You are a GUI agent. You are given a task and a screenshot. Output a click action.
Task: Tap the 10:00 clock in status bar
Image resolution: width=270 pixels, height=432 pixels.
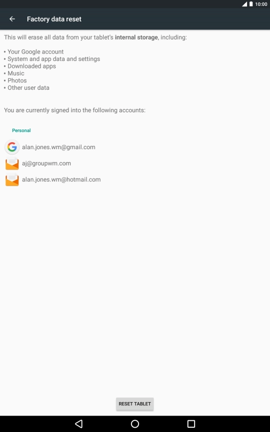261,4
